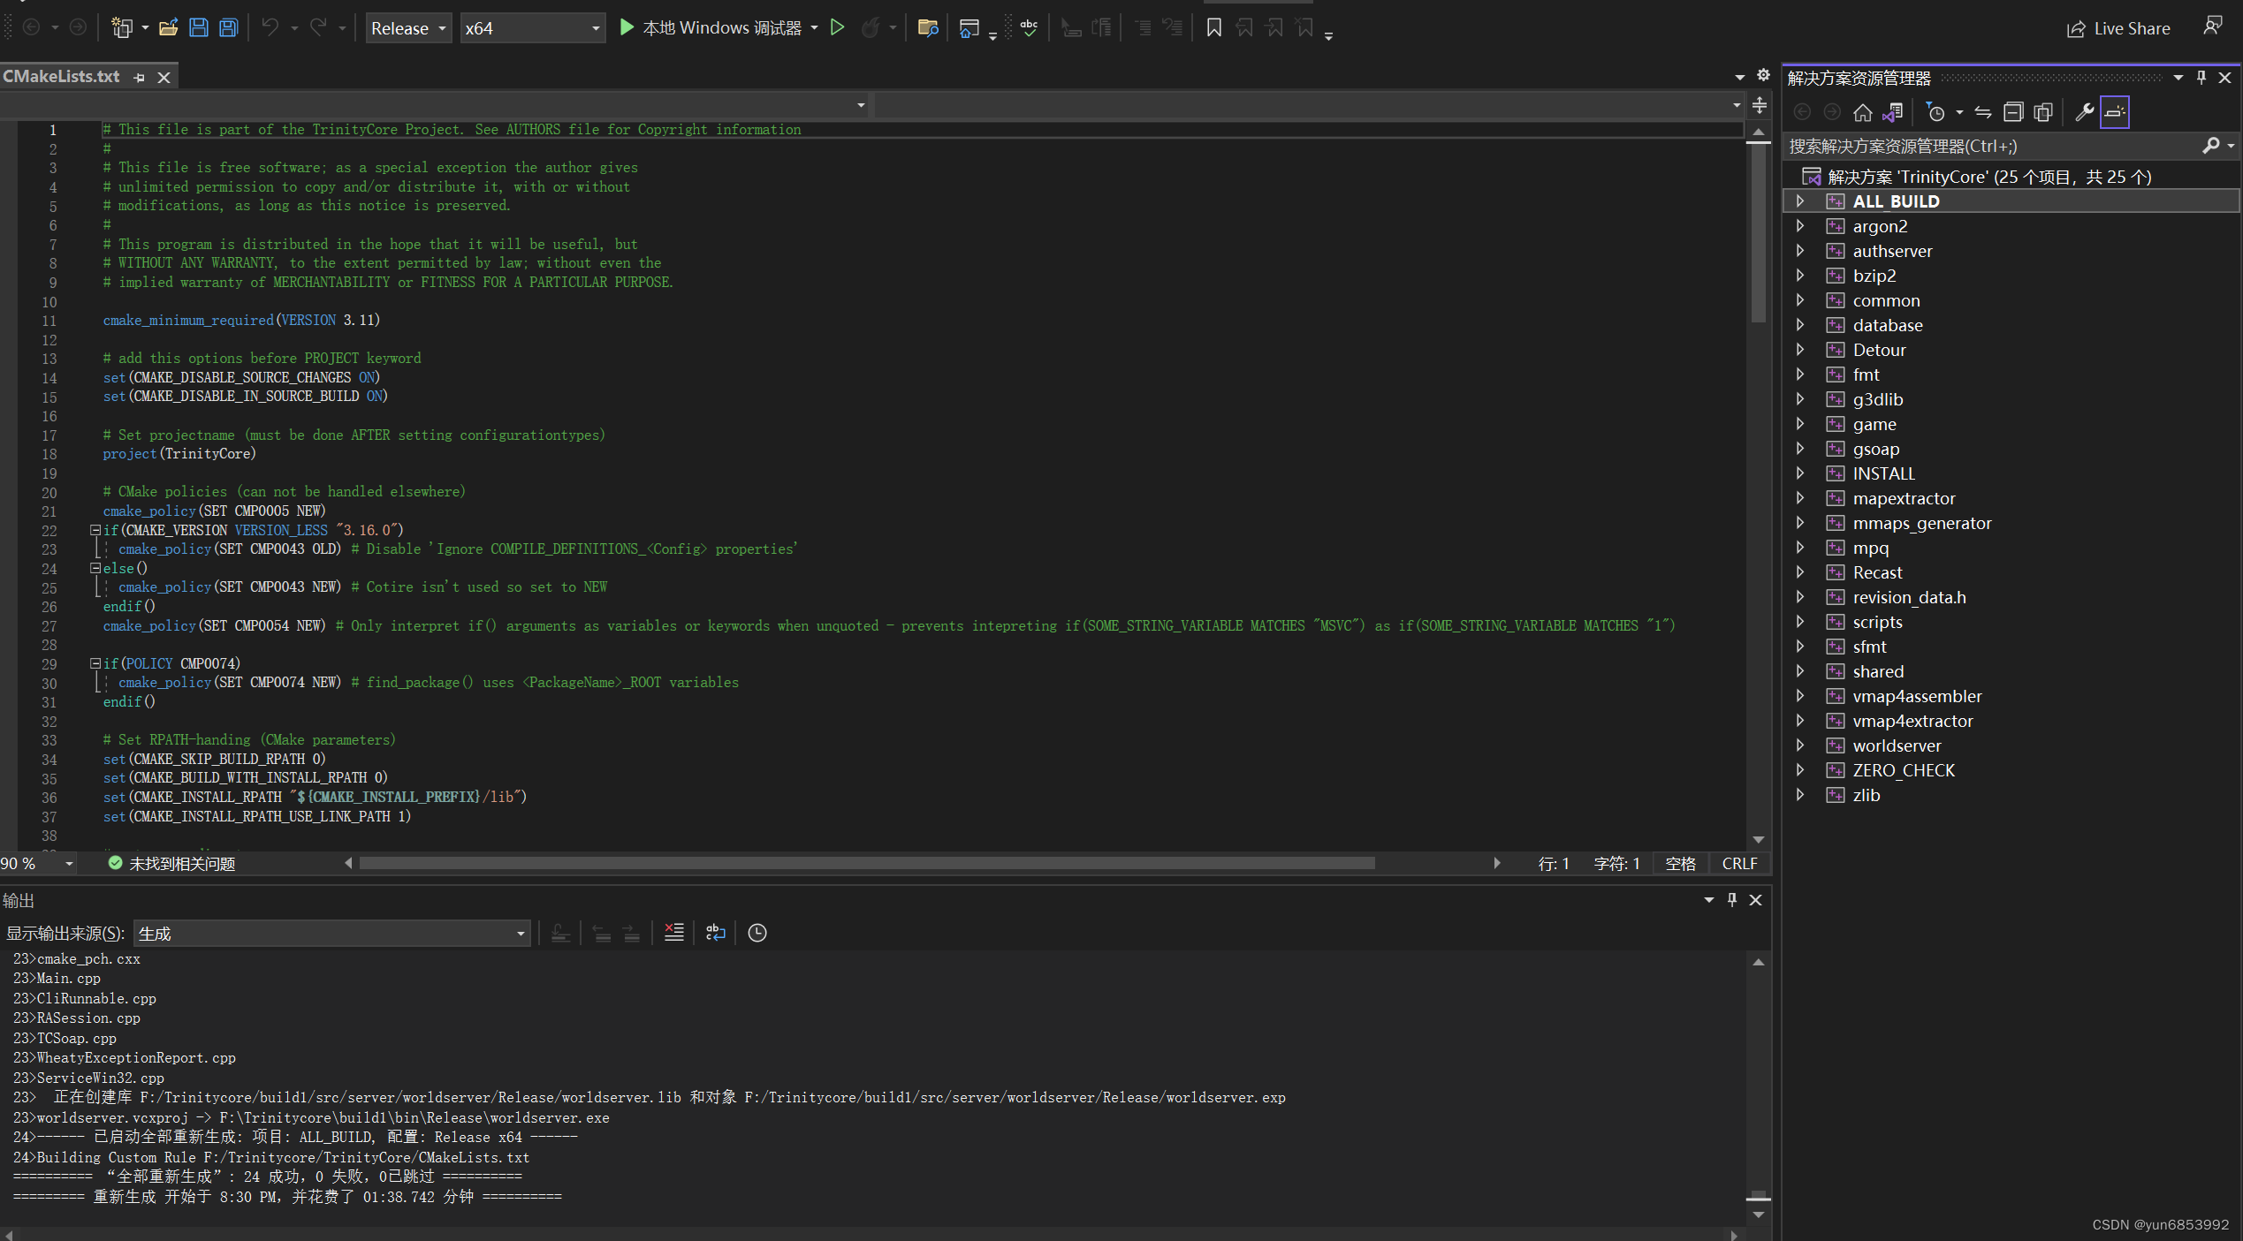This screenshot has width=2243, height=1241.
Task: Clear all output with red X icon
Action: (x=673, y=933)
